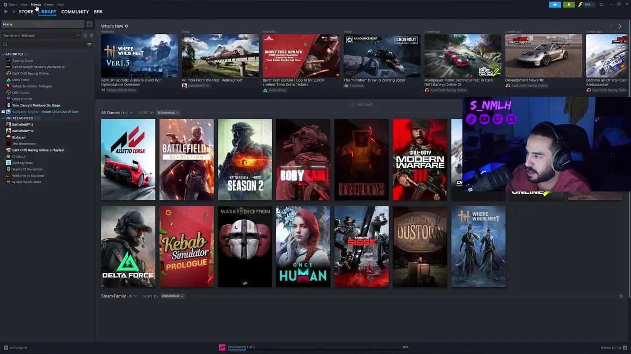Click the recent activity clock filter
The height and width of the screenshot is (354, 631).
click(85, 35)
